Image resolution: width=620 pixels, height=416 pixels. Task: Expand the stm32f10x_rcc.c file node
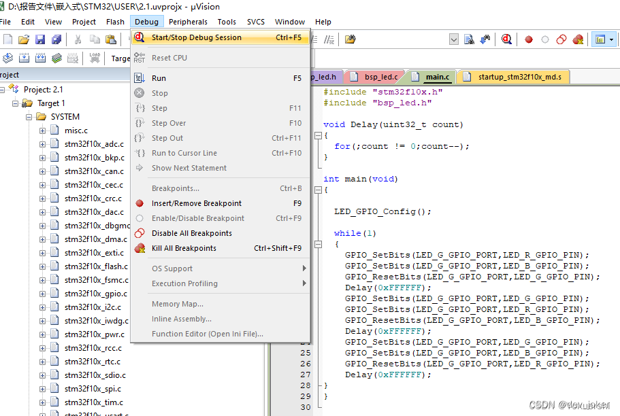(42, 348)
